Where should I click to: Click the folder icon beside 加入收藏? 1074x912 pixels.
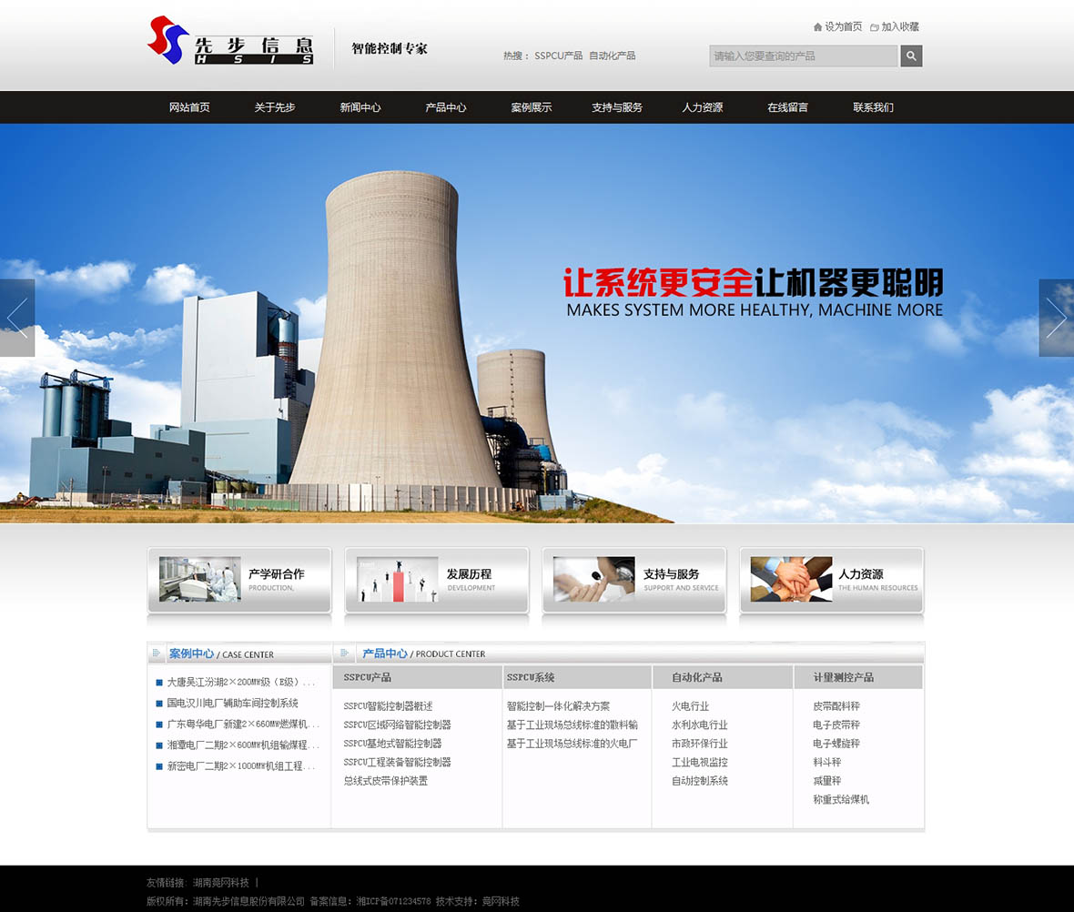tap(874, 27)
